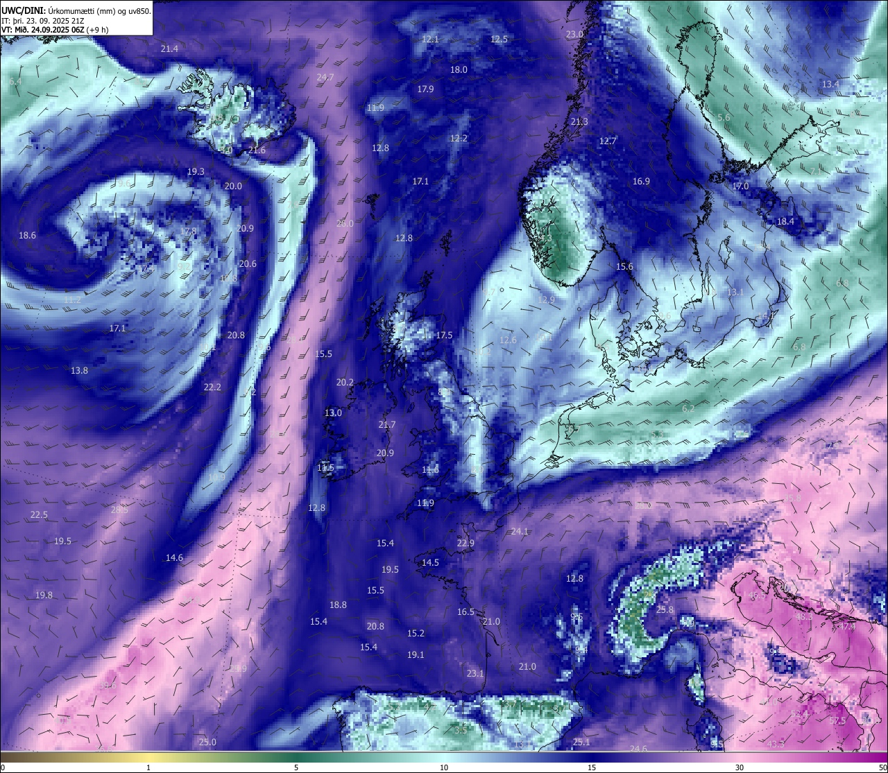Click the 25.8 value near the Alps
This screenshot has height=773, width=888.
[x=665, y=609]
